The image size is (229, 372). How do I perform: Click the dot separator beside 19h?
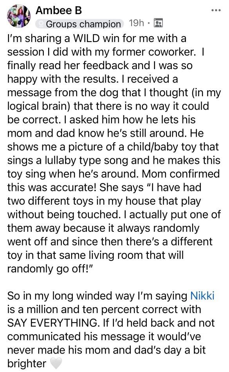pyautogui.click(x=149, y=23)
